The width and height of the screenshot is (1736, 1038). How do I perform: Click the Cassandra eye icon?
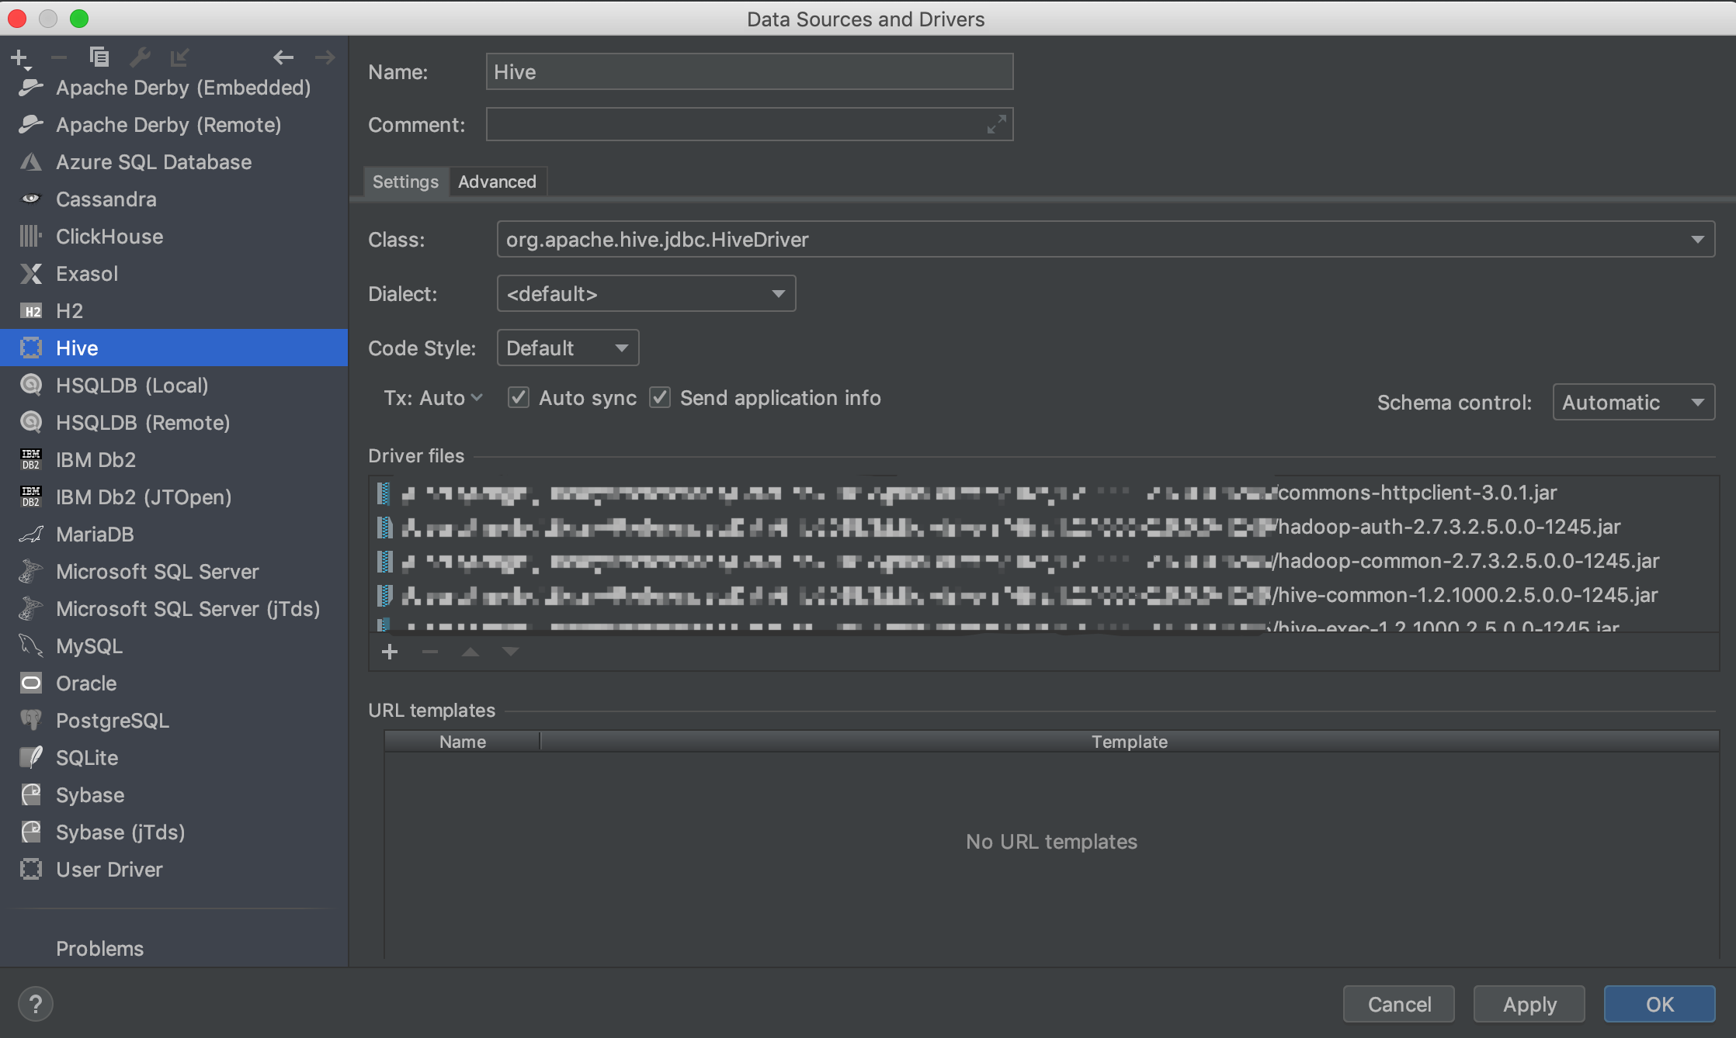(31, 199)
